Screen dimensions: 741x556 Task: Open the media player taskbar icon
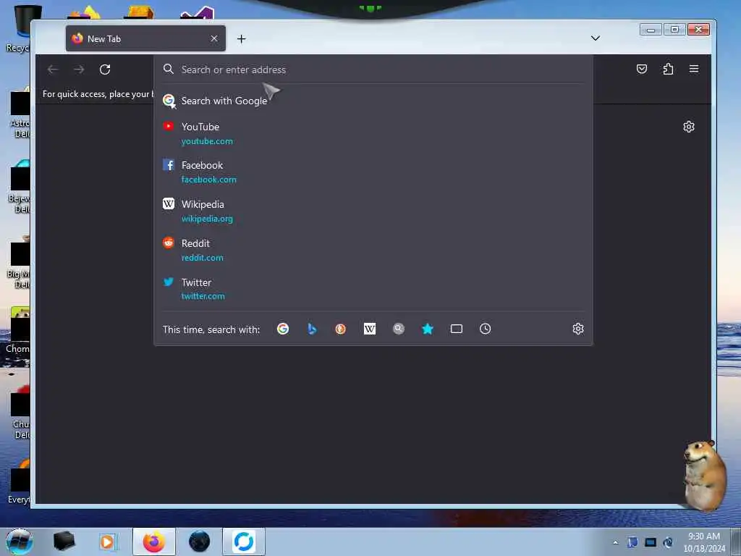[x=107, y=542]
